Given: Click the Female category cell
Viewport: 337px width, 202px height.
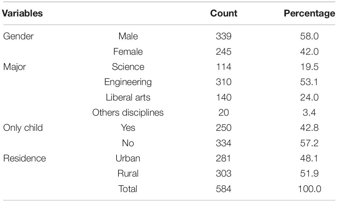Looking at the screenshot, I should [x=128, y=52].
